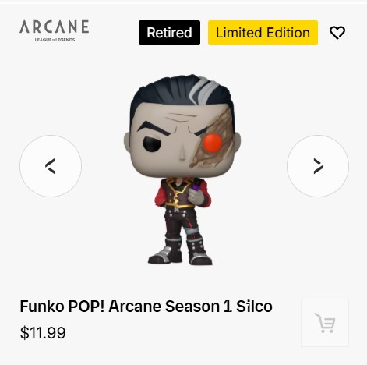This screenshot has width=367, height=365.
Task: Open the Silco Funko figure image
Action: coord(182,170)
